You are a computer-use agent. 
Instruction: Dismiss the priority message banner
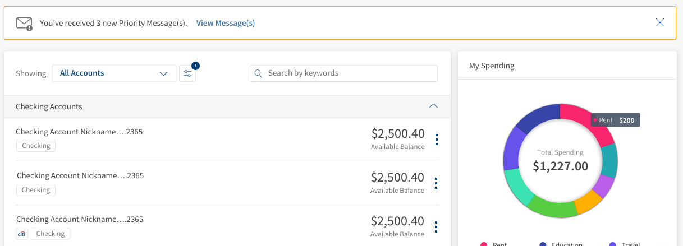(x=660, y=22)
